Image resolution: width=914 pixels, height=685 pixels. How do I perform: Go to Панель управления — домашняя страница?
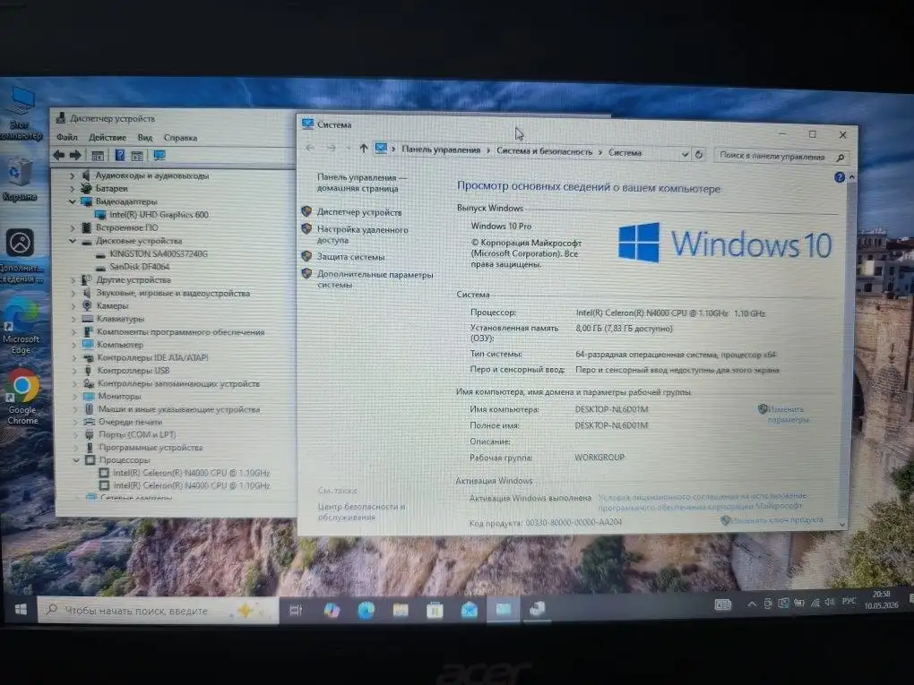(x=361, y=183)
